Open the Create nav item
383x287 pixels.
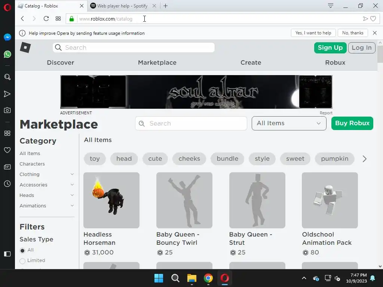coord(251,62)
